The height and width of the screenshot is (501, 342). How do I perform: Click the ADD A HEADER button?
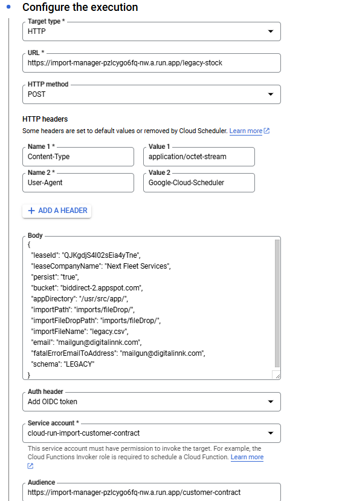pyautogui.click(x=57, y=211)
